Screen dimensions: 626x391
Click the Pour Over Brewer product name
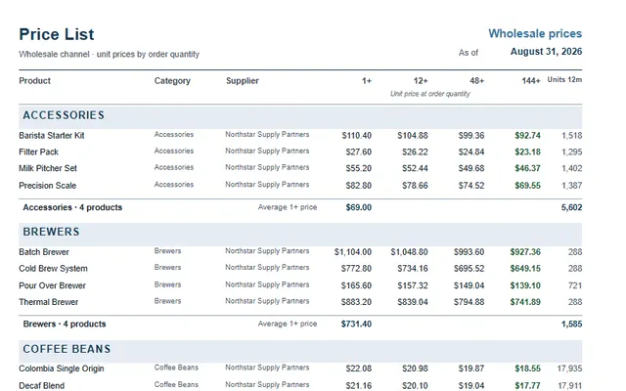[x=52, y=285]
